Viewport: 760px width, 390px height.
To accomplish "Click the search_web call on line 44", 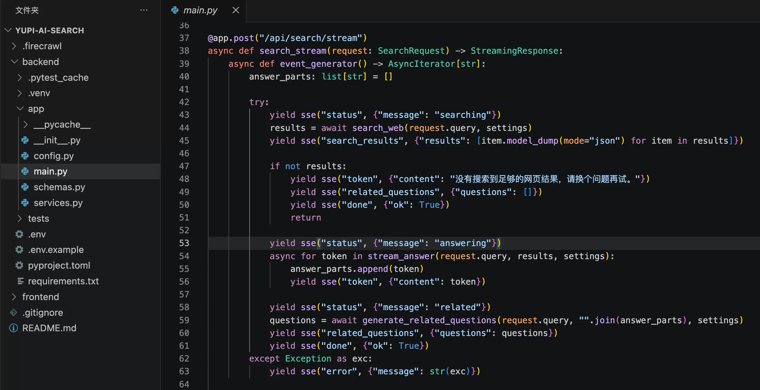I will click(x=378, y=128).
